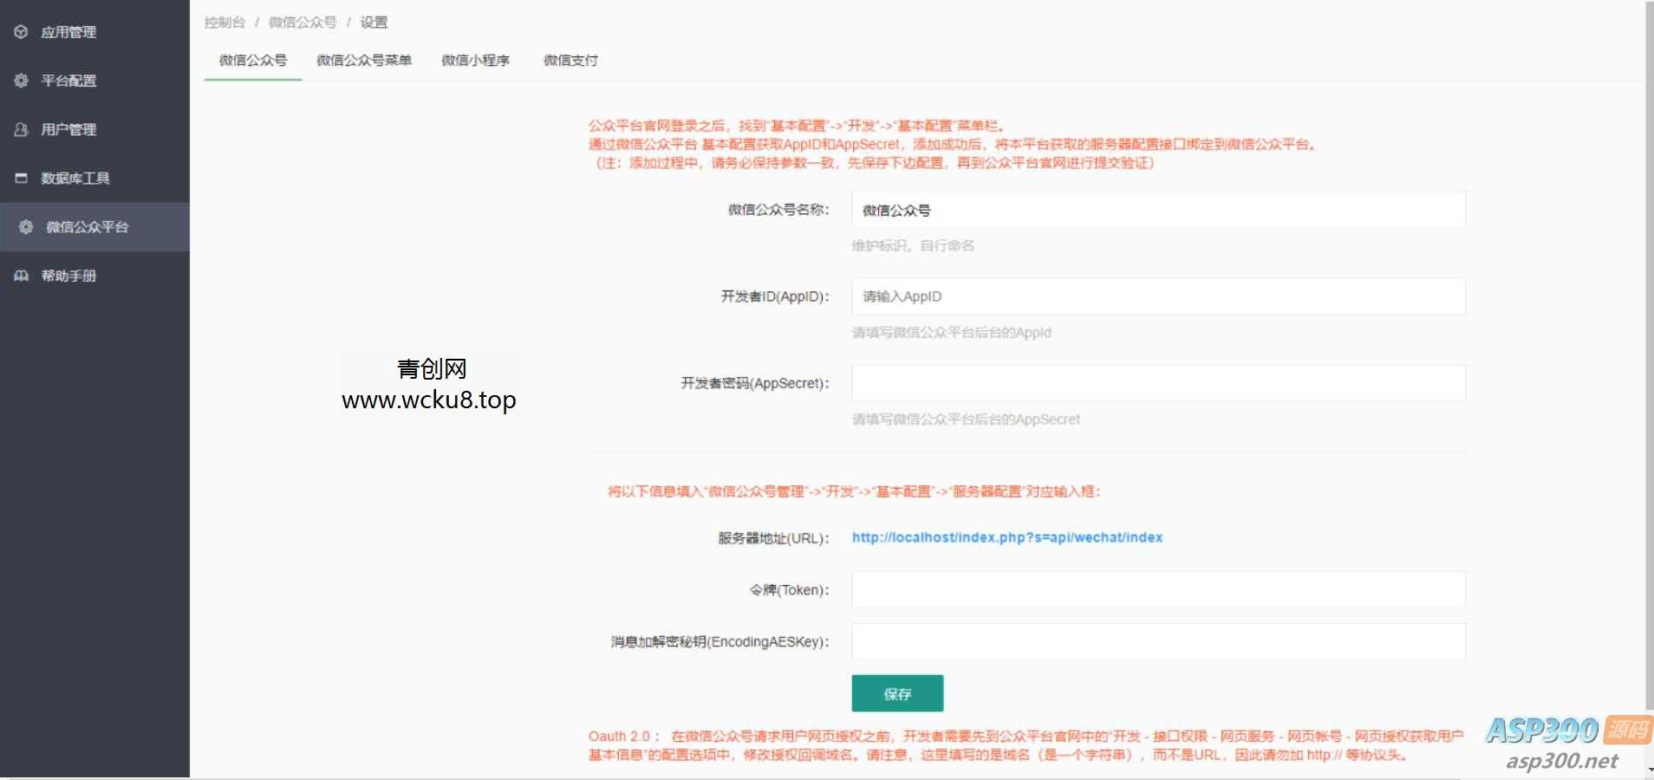
Task: Switch to the 微信公众号菜单 tab
Action: pos(363,61)
